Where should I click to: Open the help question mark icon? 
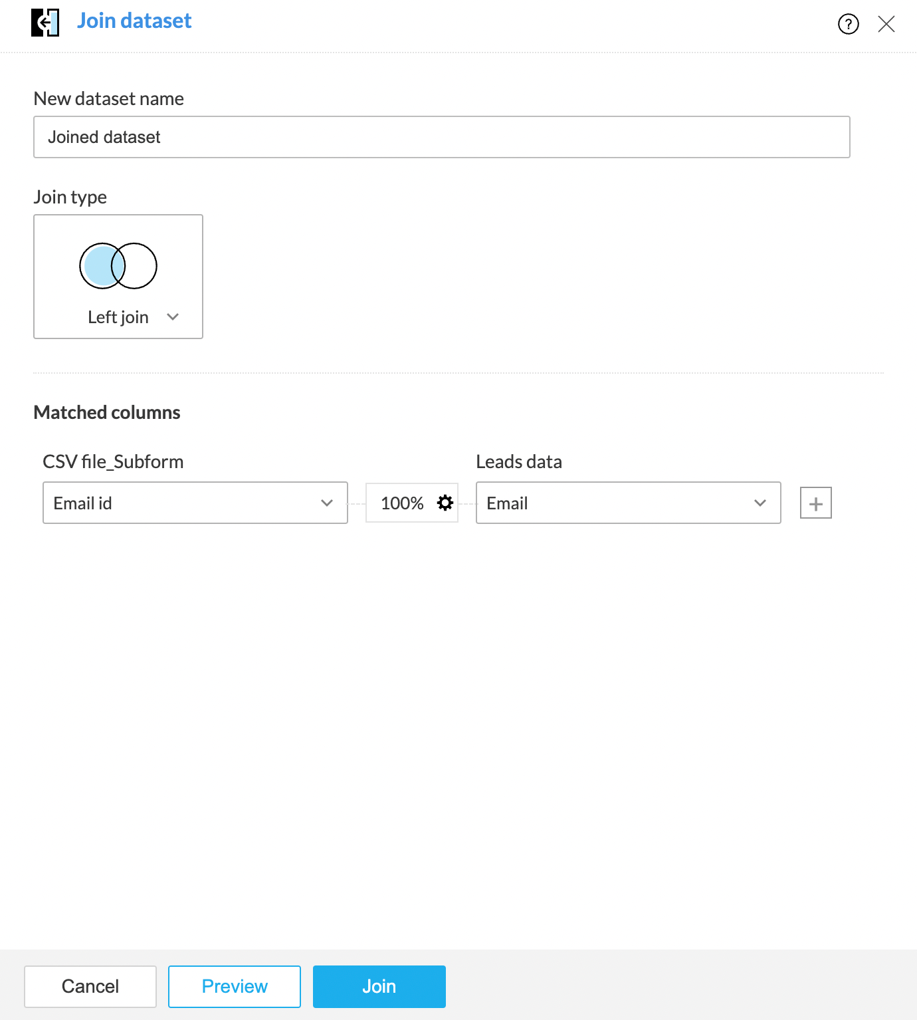click(849, 24)
